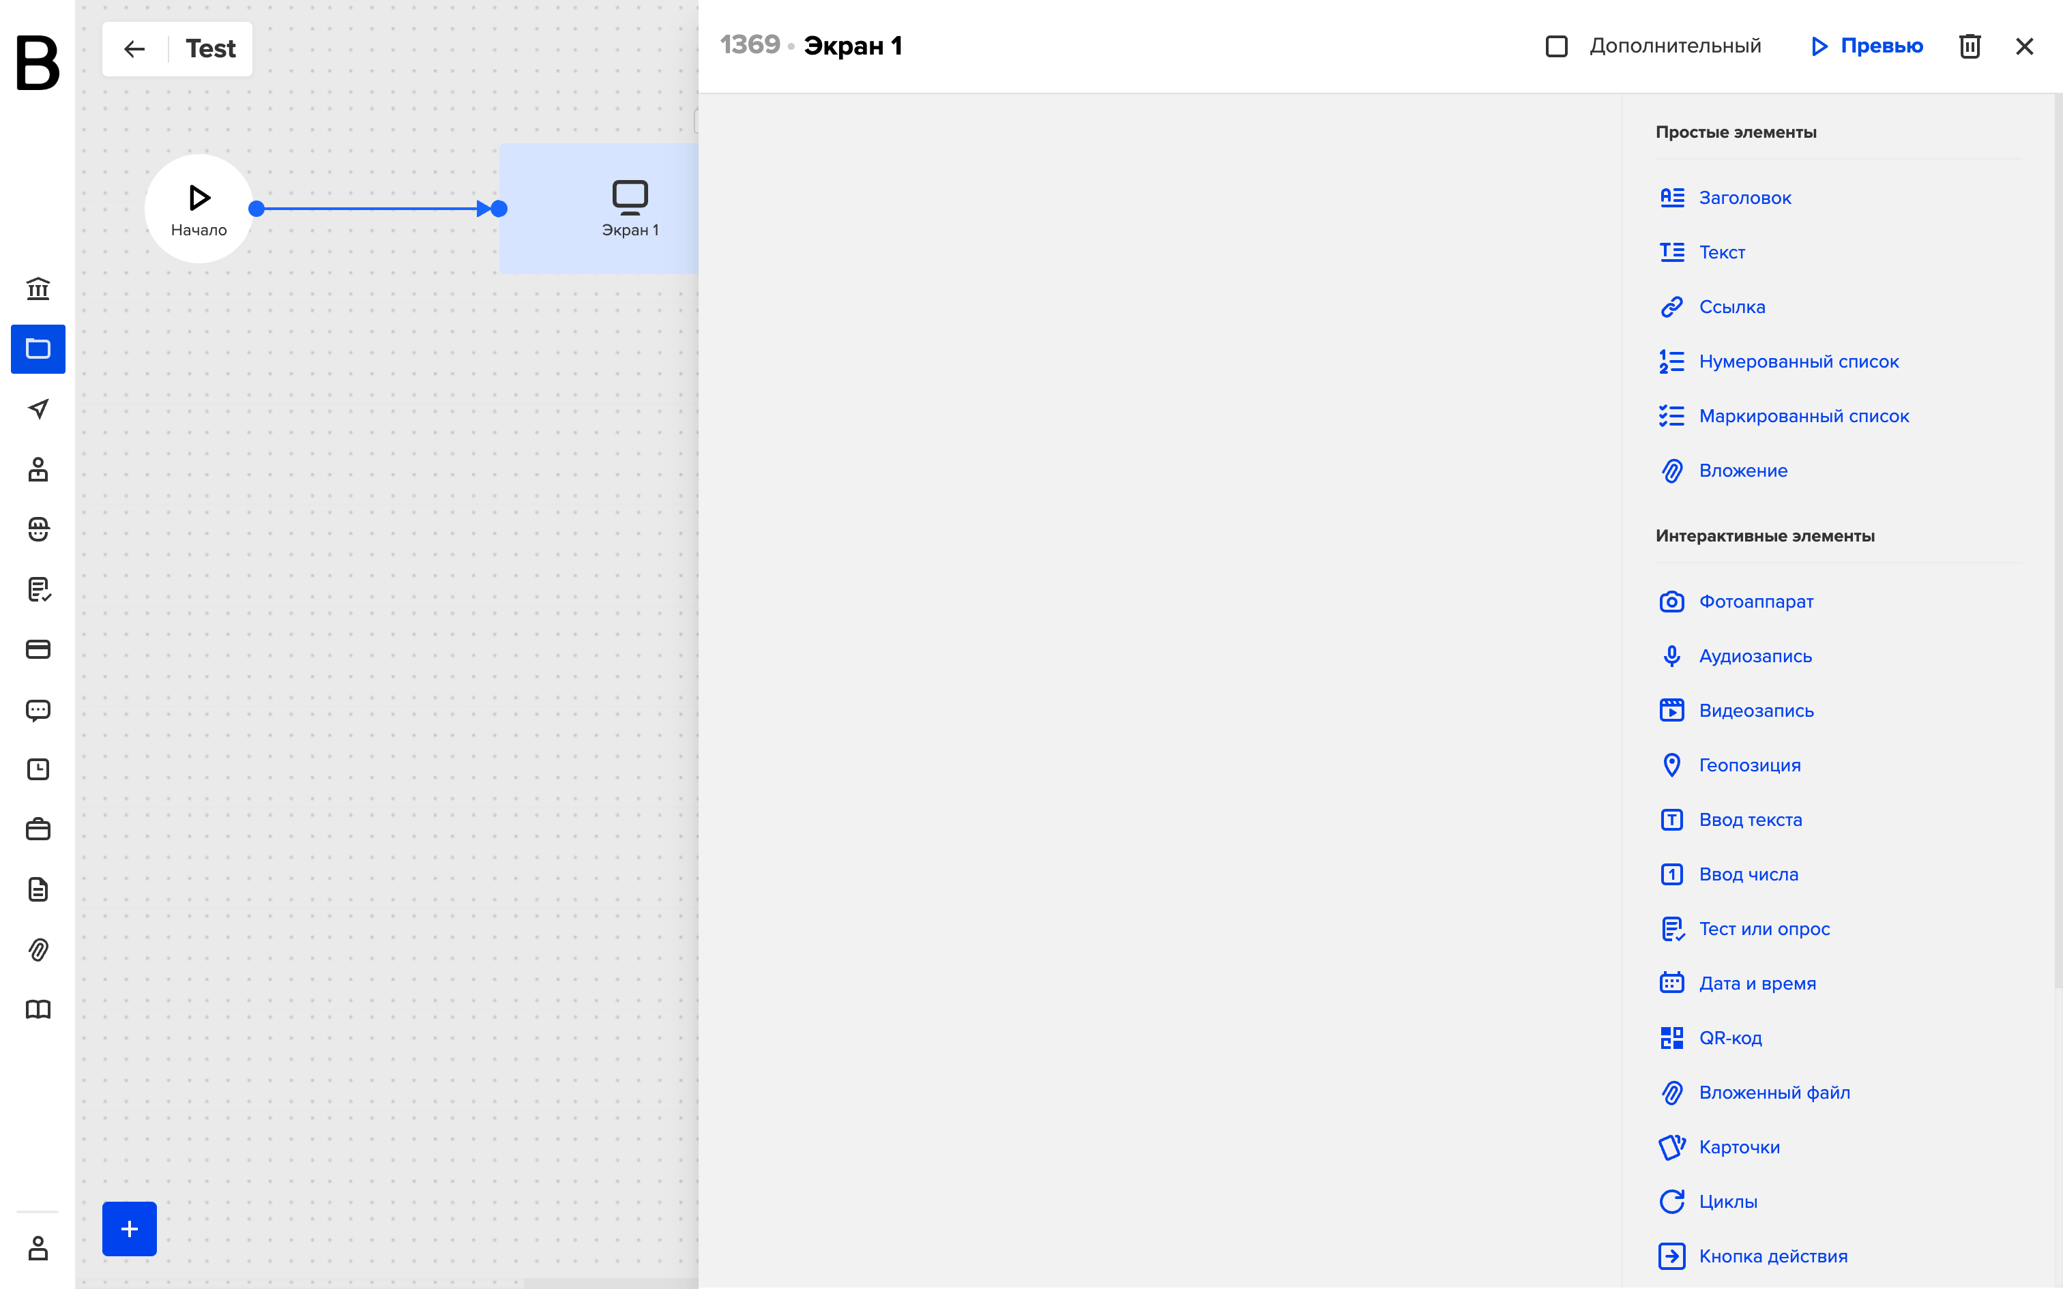Select the Экран 1 node on canvas

point(598,209)
